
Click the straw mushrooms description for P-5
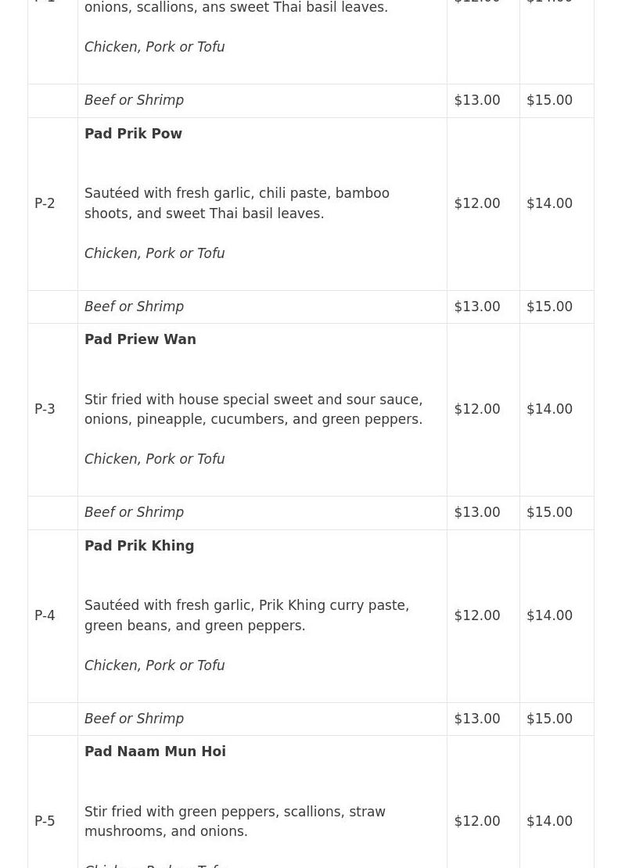coord(235,821)
